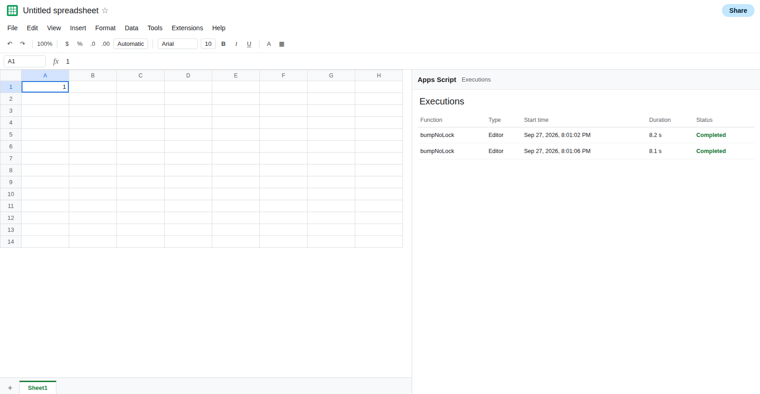
Task: Open the Tools menu
Action: 155,28
